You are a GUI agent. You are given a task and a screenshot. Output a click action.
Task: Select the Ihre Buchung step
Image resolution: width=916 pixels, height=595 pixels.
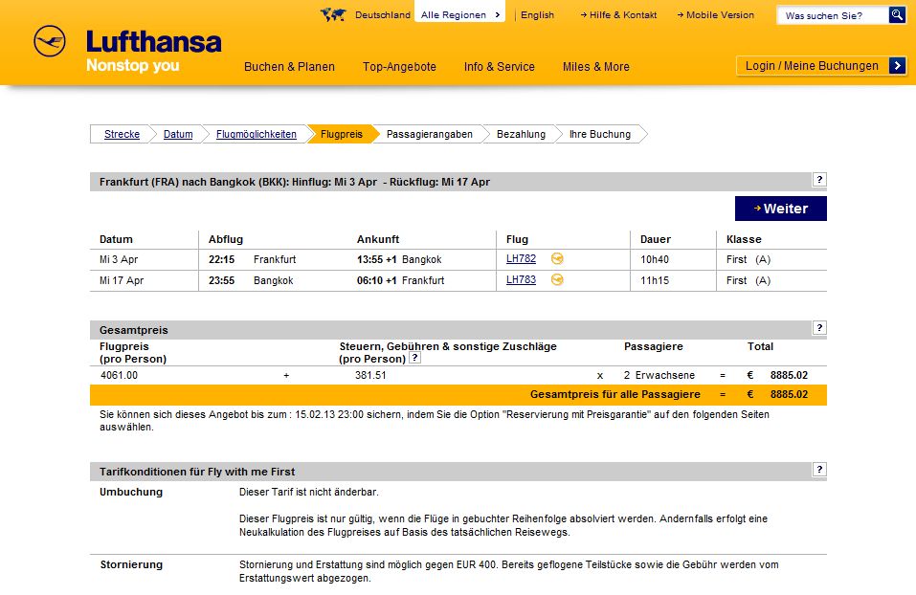(600, 134)
